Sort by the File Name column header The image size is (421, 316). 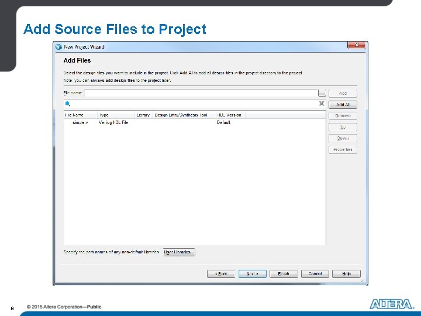click(x=80, y=115)
